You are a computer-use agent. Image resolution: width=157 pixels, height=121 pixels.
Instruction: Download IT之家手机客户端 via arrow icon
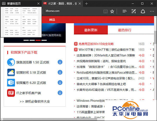[x=60, y=93]
